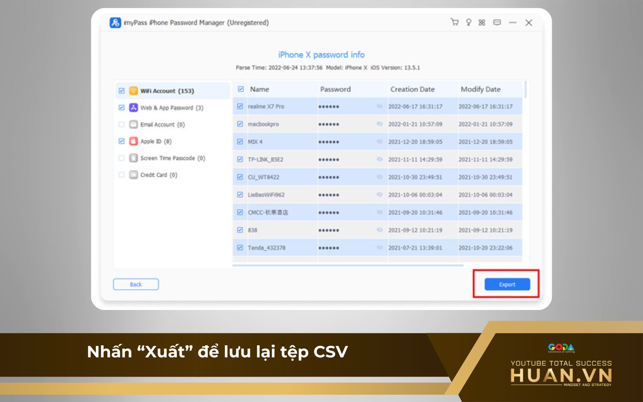Uncheck the CU_WT8422 row checkbox
This screenshot has width=643, height=402.
coord(240,177)
